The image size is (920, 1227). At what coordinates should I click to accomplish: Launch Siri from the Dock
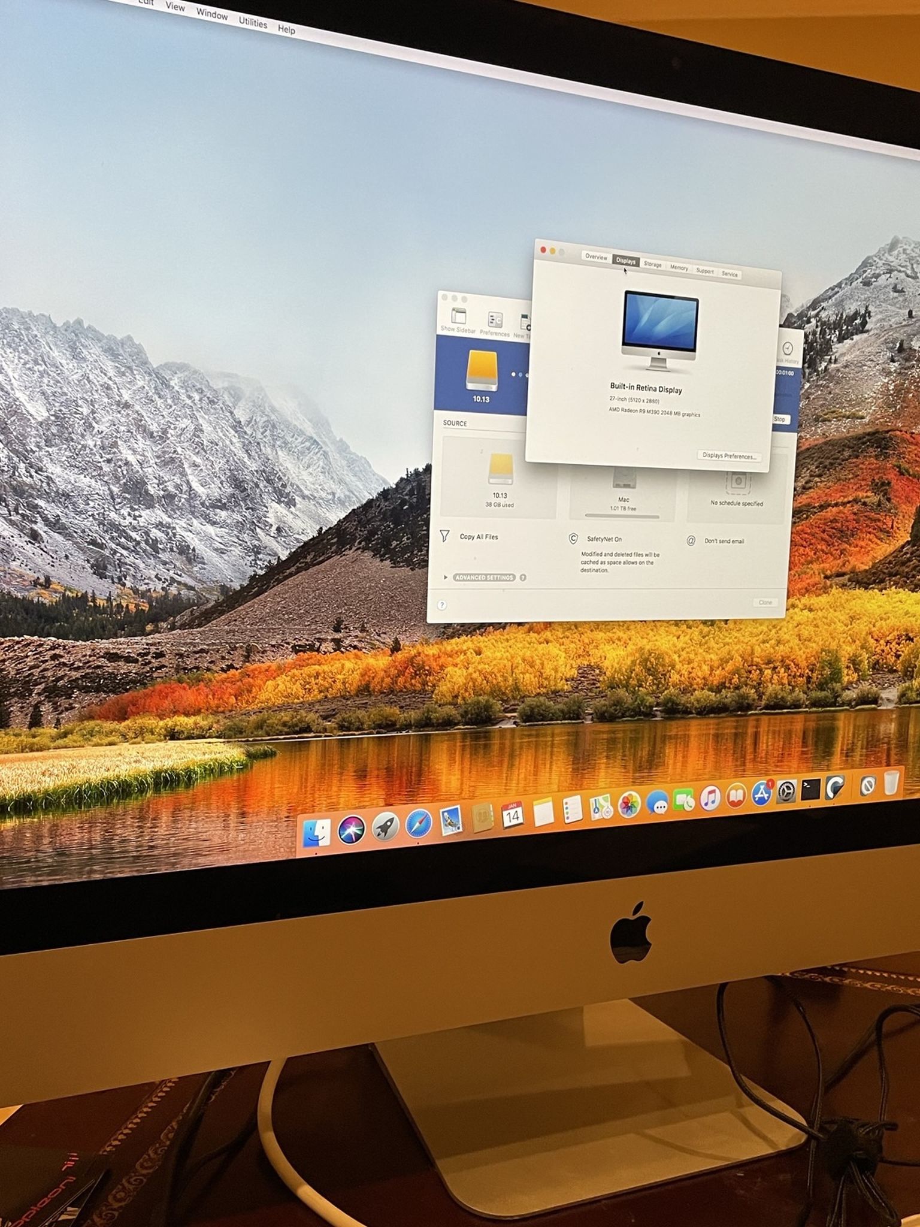(x=352, y=830)
